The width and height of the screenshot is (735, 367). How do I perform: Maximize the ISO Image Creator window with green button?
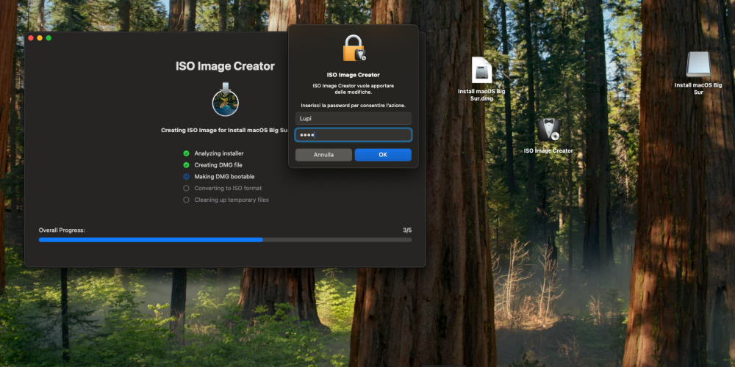(49, 38)
